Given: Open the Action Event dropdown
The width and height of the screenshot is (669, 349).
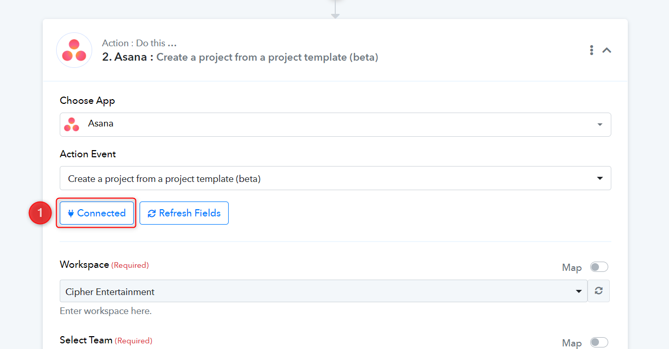Looking at the screenshot, I should [x=335, y=178].
